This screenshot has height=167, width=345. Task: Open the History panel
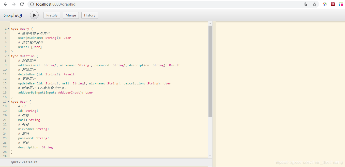point(89,15)
